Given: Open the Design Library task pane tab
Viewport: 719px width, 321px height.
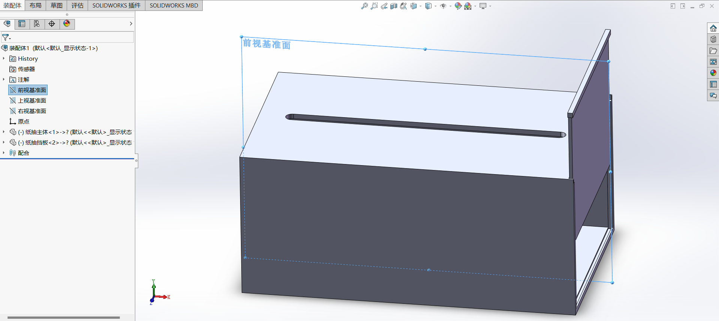Looking at the screenshot, I should pyautogui.click(x=713, y=39).
